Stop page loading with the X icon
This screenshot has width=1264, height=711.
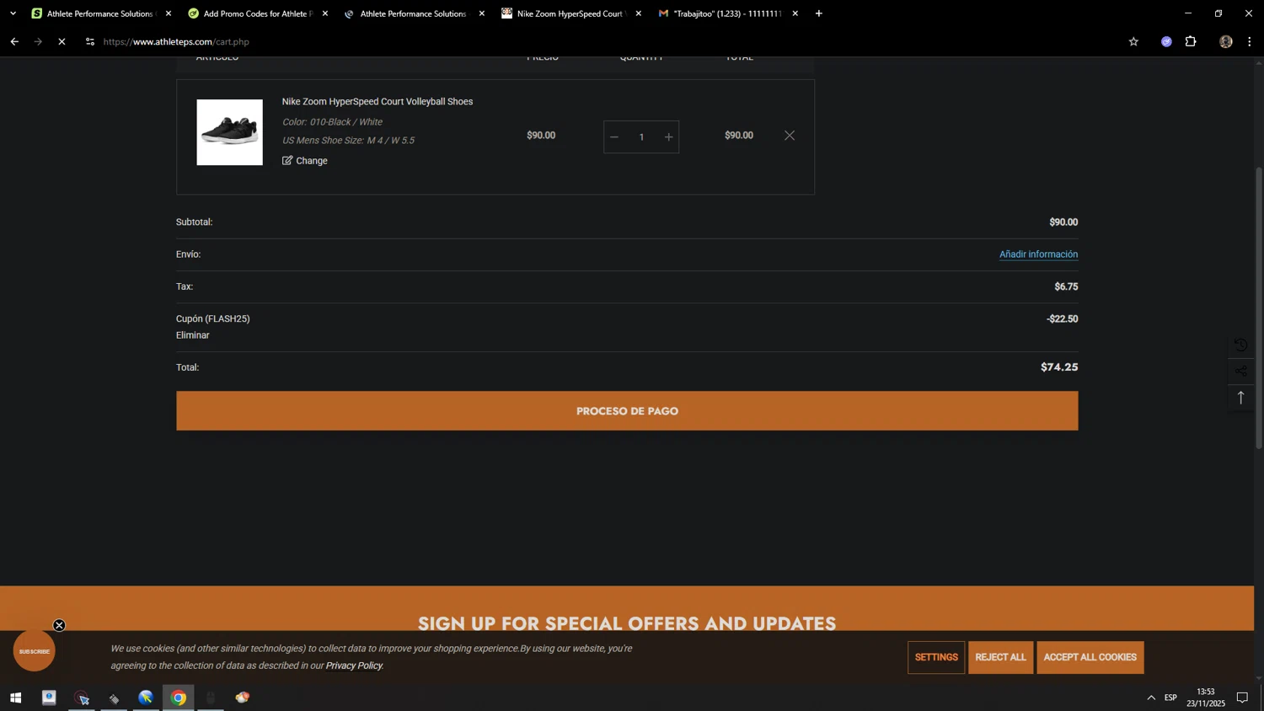click(62, 41)
